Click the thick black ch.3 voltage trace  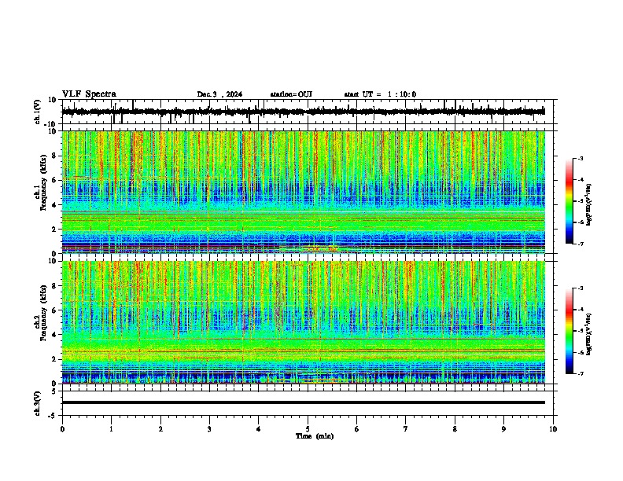303,402
